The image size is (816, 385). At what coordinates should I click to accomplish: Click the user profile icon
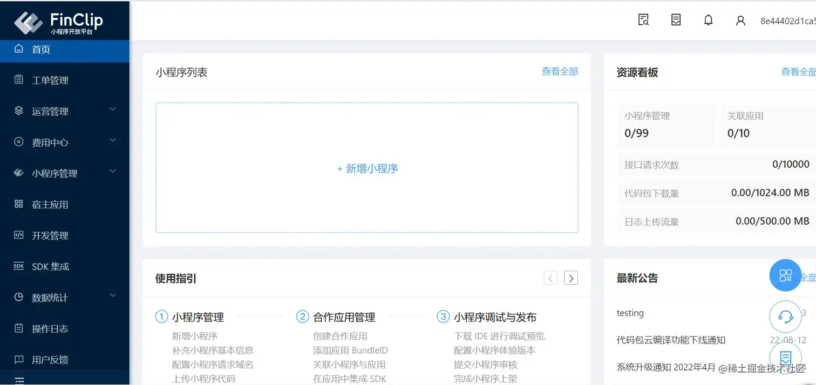coord(740,20)
